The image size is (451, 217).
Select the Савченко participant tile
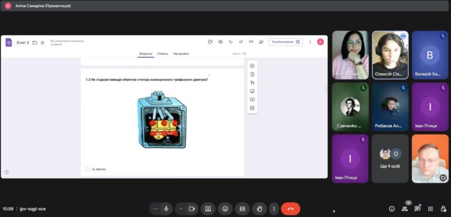tap(351, 107)
